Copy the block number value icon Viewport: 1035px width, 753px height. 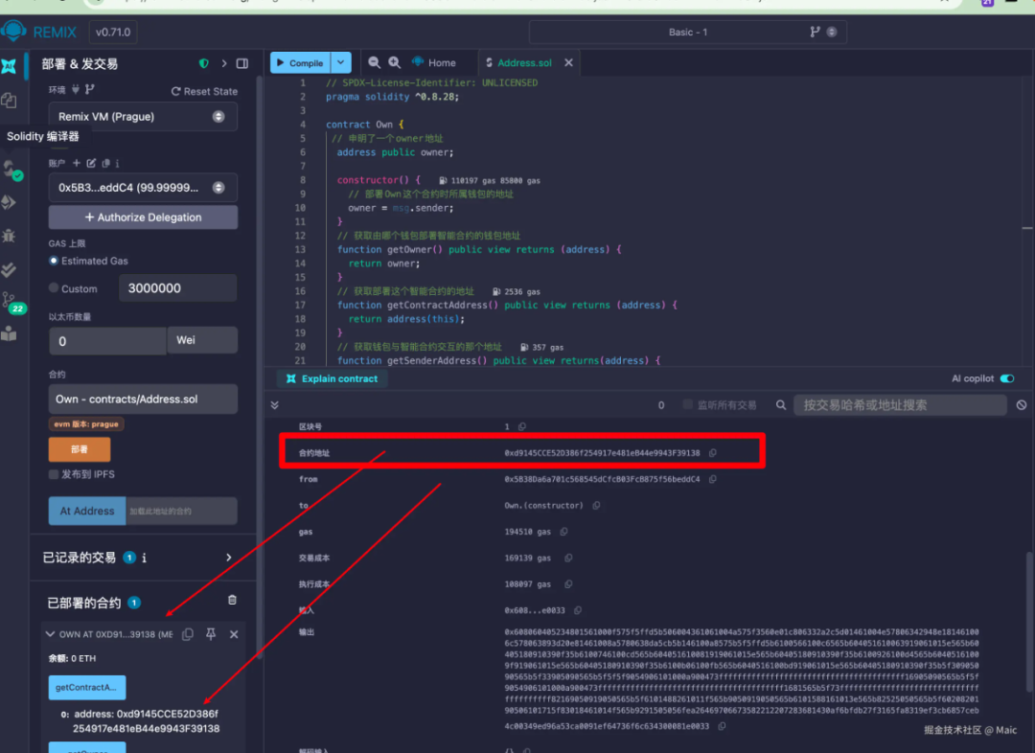[x=522, y=427]
